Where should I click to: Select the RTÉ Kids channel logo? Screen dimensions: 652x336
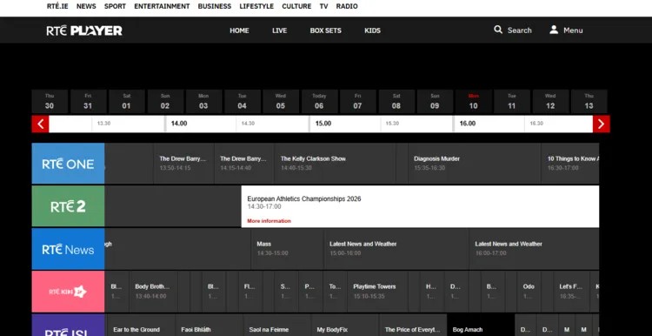pyautogui.click(x=68, y=292)
